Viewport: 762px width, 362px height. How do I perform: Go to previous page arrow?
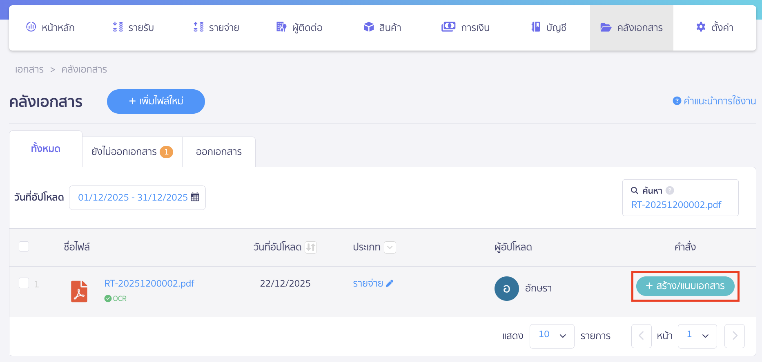pos(641,336)
